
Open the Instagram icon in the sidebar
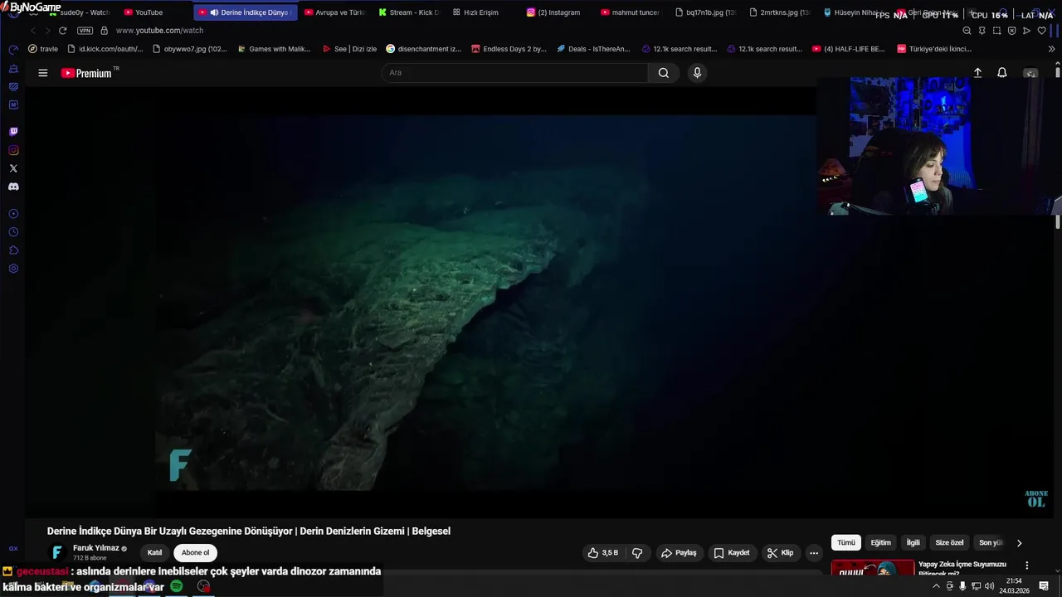pyautogui.click(x=13, y=150)
